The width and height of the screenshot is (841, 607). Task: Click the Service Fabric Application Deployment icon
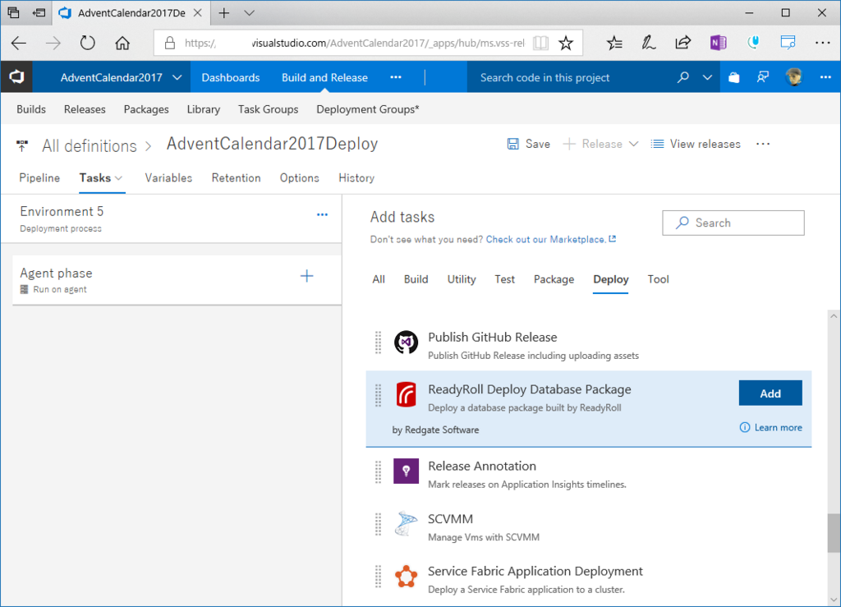(406, 577)
